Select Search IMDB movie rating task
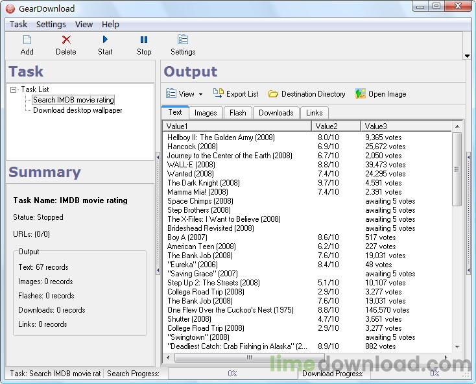The width and height of the screenshot is (476, 384). (x=73, y=100)
